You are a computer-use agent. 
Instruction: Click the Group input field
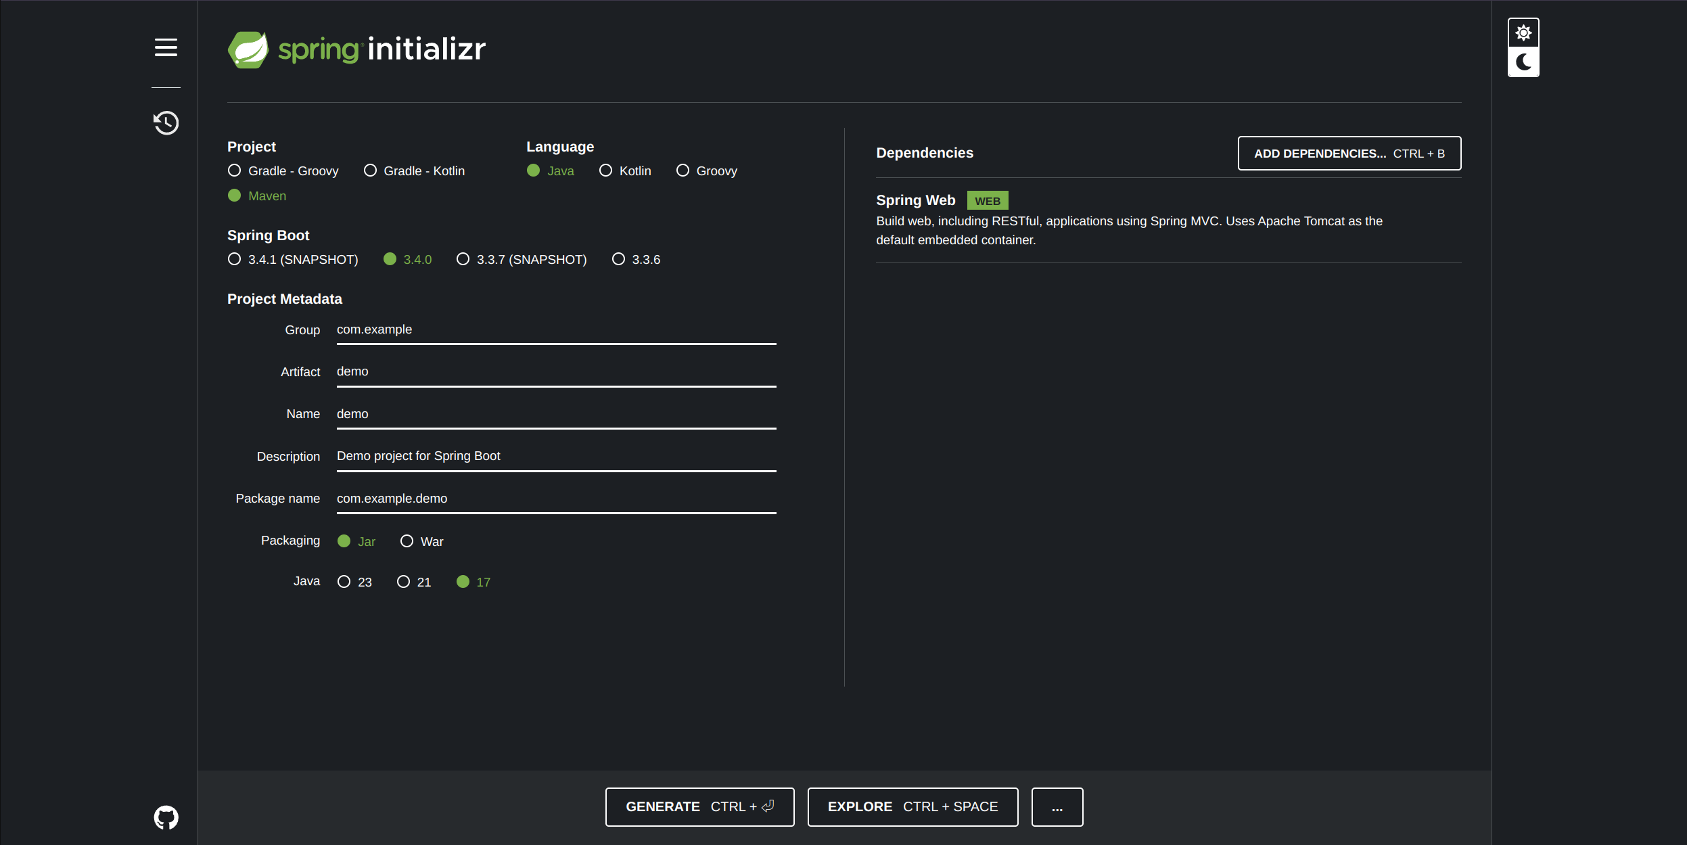(x=555, y=330)
